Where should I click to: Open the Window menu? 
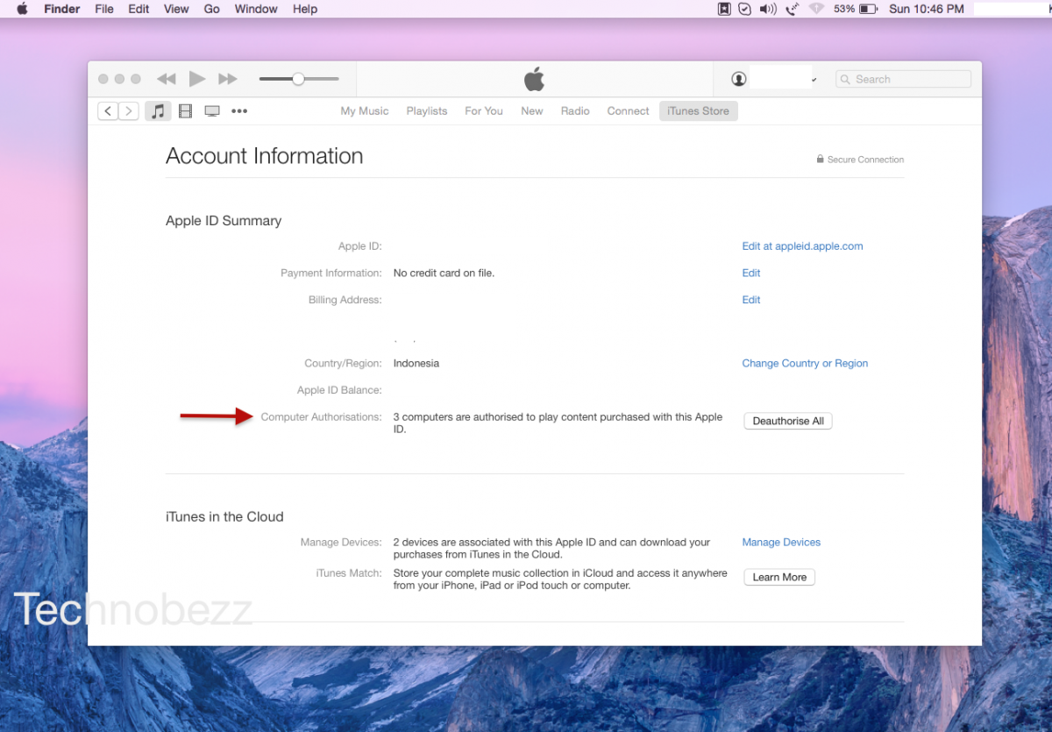[x=256, y=9]
